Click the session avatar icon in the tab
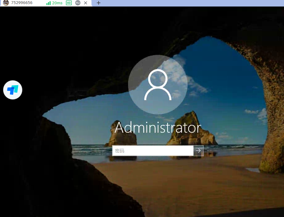The width and height of the screenshot is (284, 217). point(6,3)
